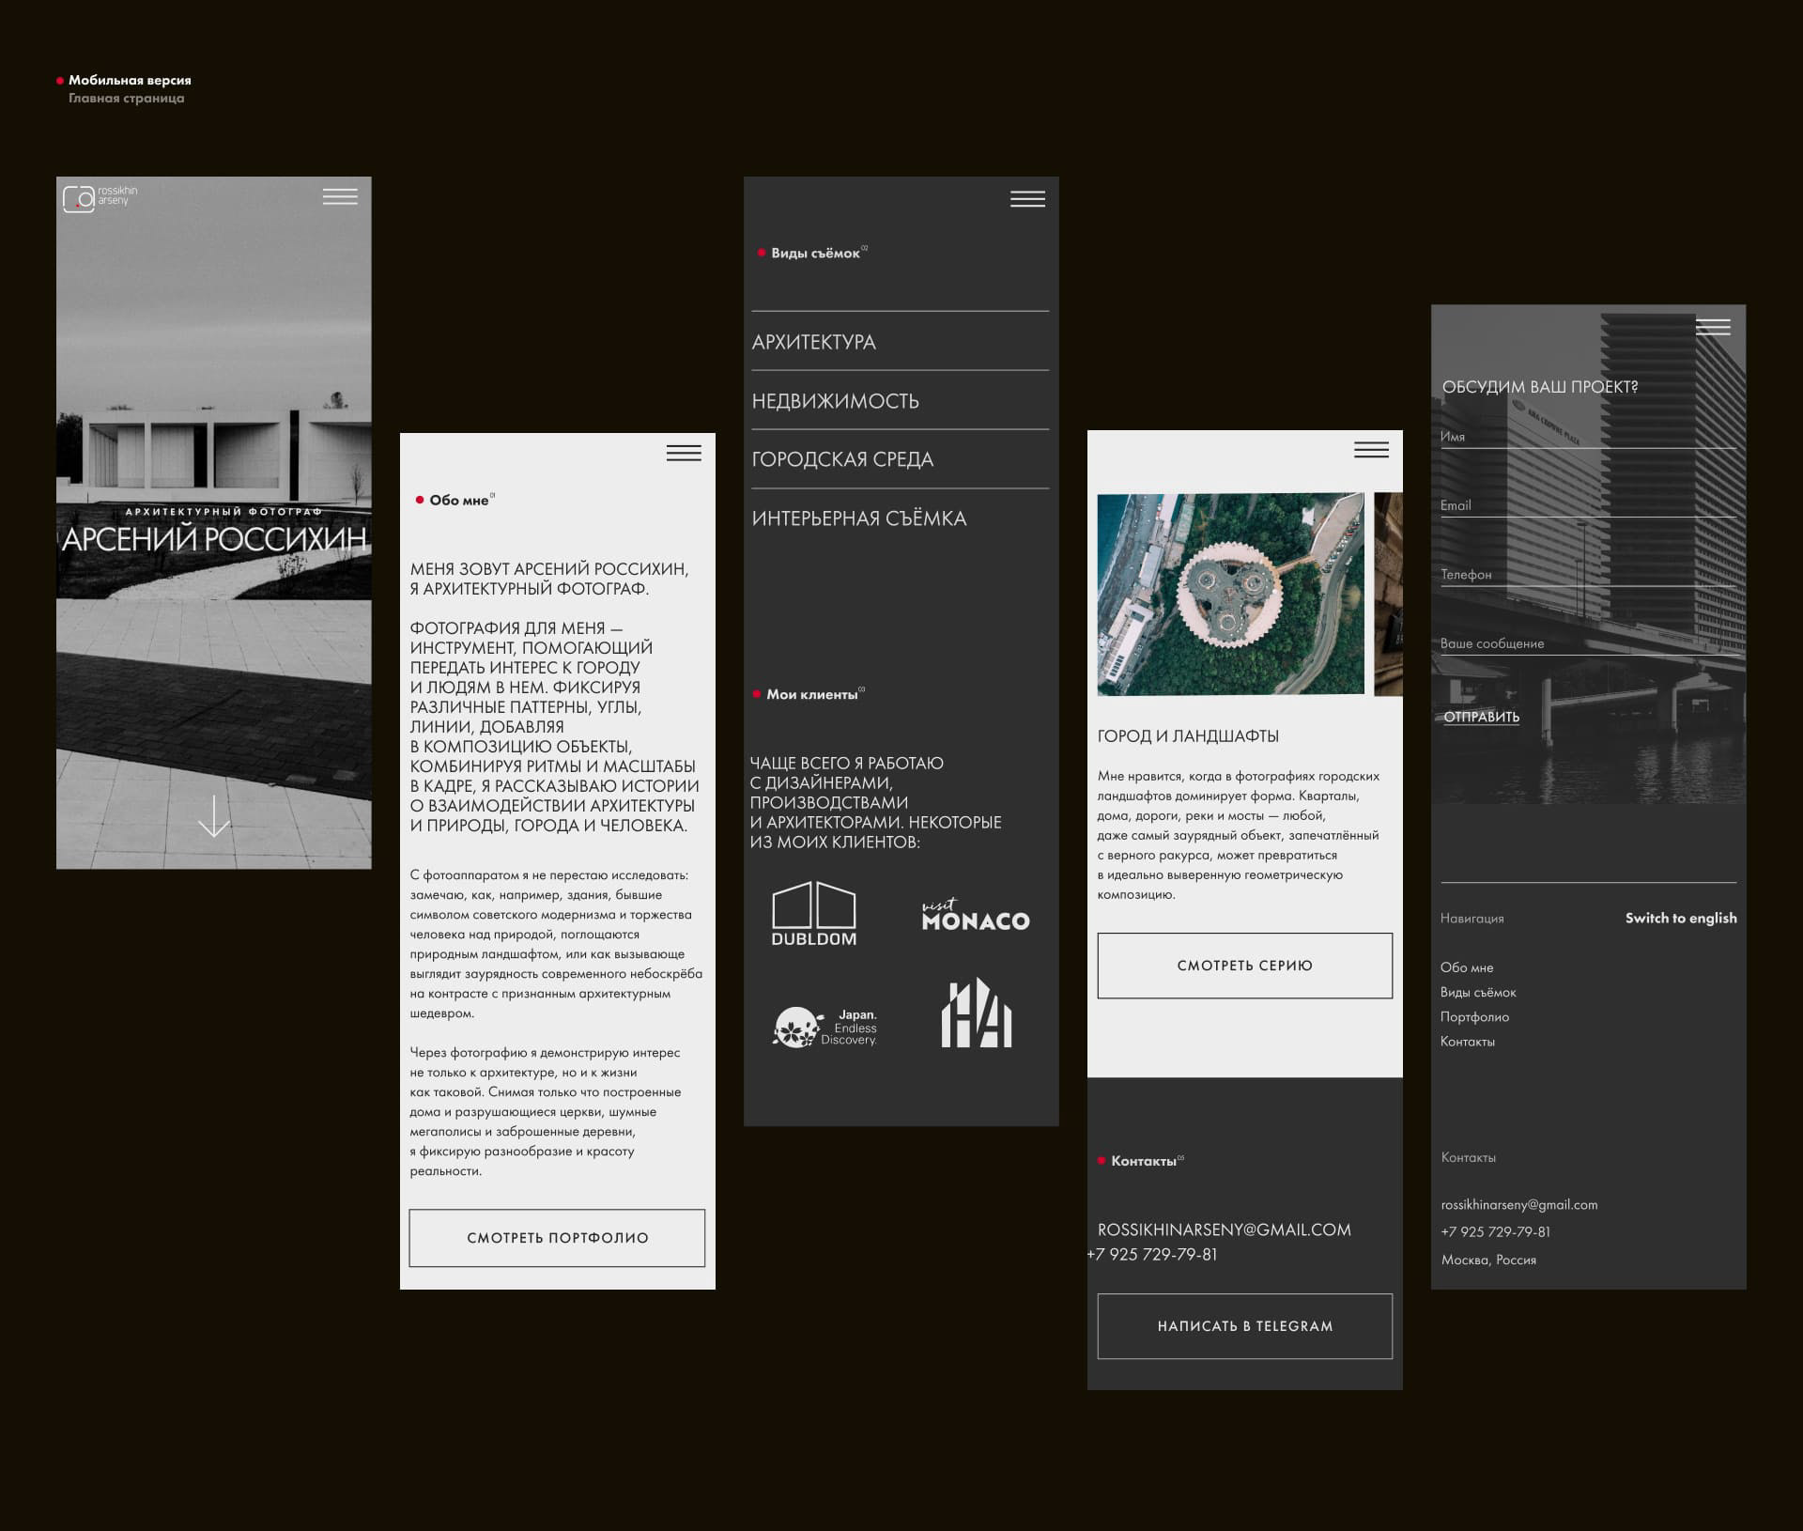Open hamburger menu above aerial photo

(x=1371, y=450)
